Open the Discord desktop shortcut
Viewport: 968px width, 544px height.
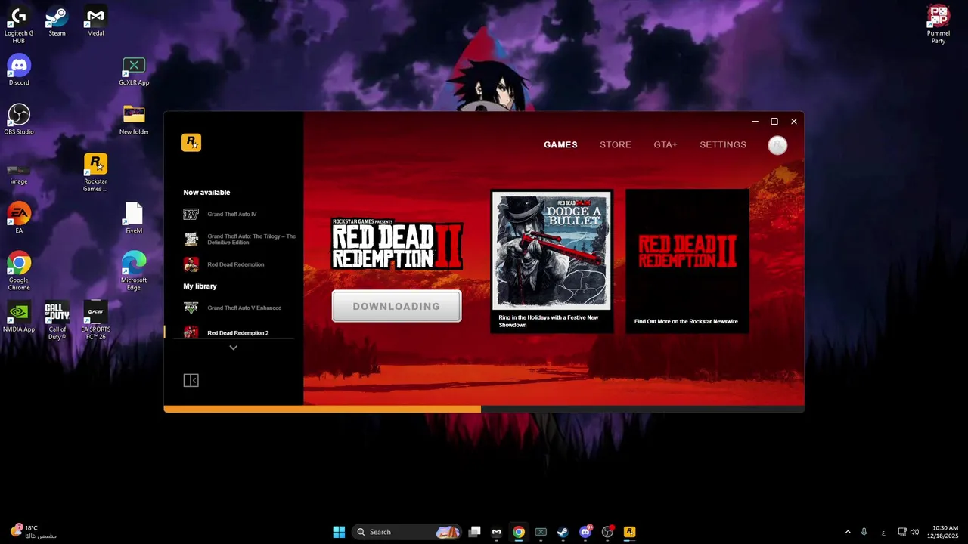[19, 71]
